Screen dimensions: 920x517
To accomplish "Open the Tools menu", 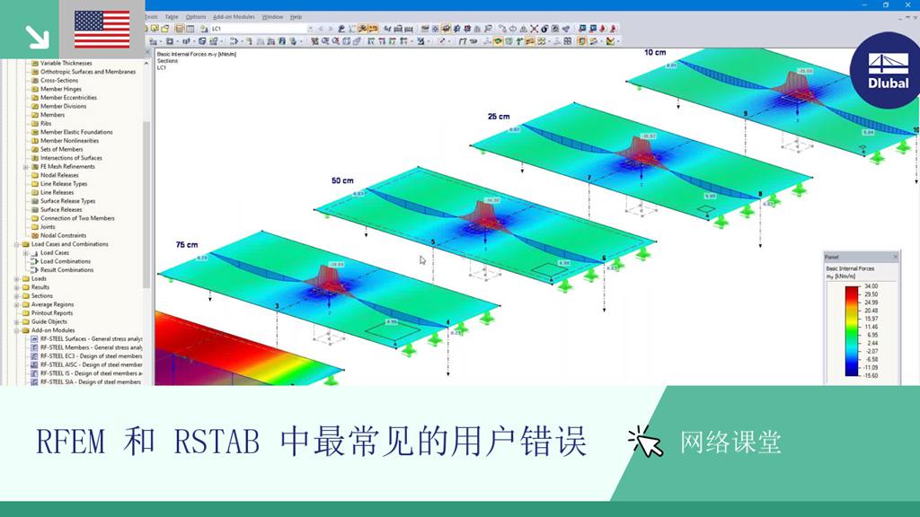I will pos(151,17).
